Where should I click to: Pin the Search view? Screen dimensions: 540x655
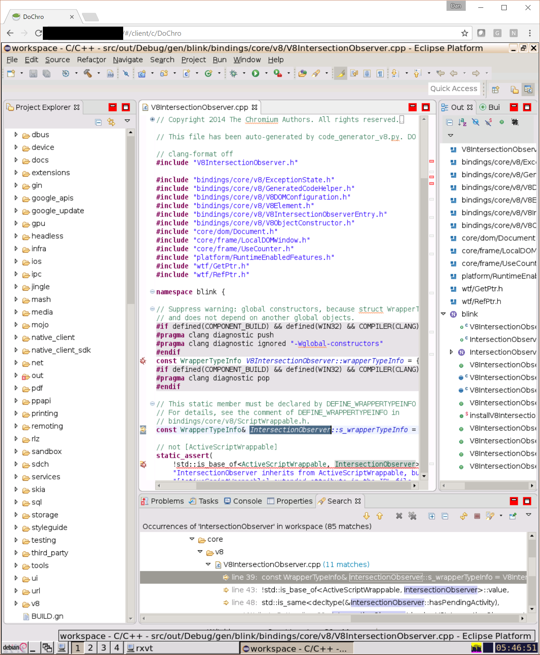[x=513, y=516]
